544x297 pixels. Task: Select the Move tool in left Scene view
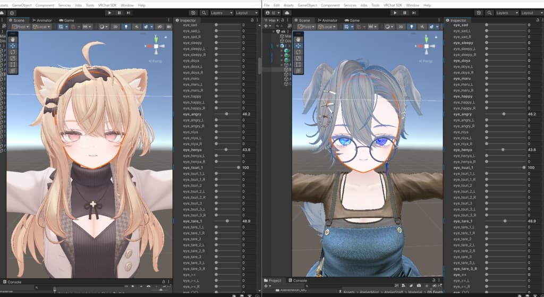[13, 46]
